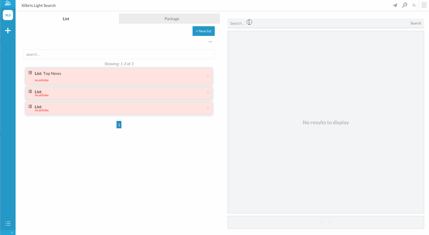
Task: Click list icon of Top News row
Action: (x=30, y=73)
